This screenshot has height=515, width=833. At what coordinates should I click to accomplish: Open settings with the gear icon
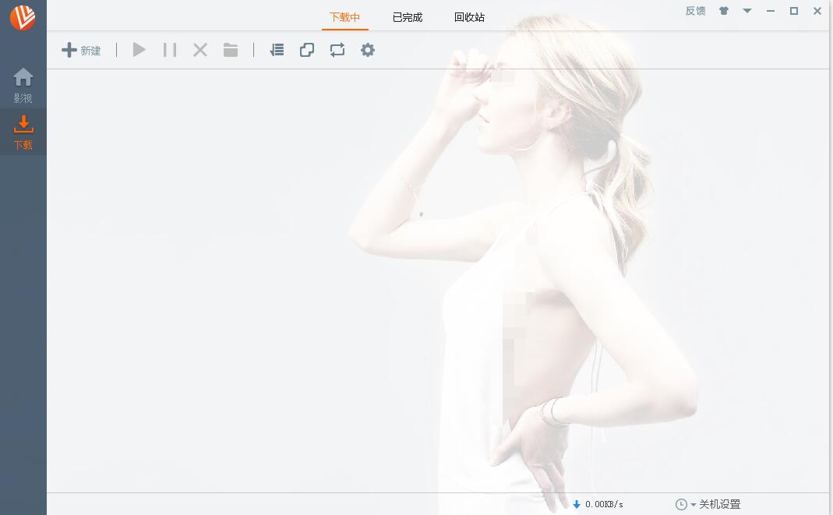[x=368, y=51]
